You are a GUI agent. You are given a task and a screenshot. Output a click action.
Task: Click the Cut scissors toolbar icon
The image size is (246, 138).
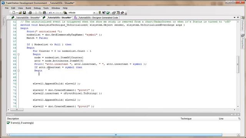coord(36,13)
